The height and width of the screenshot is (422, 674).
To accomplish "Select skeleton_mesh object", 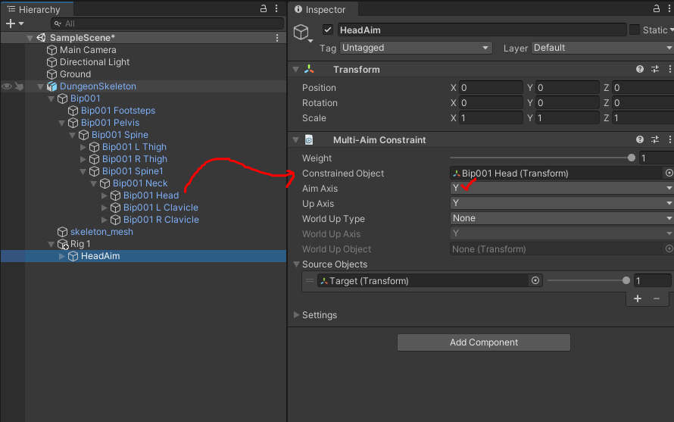I will 101,232.
